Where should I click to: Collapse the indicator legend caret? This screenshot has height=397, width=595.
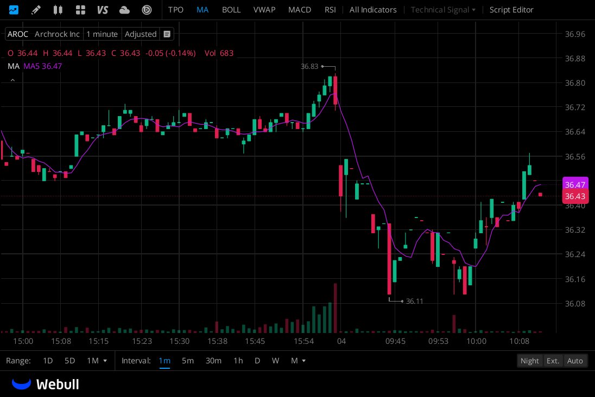point(12,80)
